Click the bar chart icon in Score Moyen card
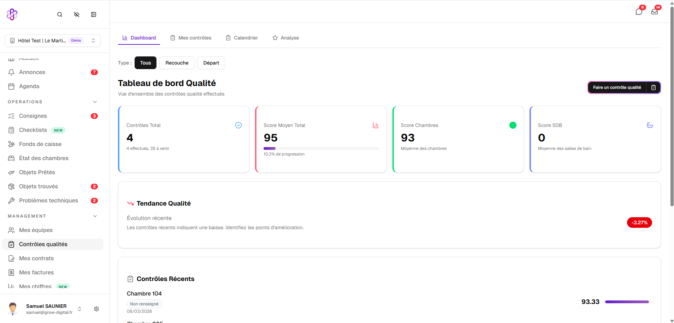Image resolution: width=674 pixels, height=323 pixels. coord(376,125)
